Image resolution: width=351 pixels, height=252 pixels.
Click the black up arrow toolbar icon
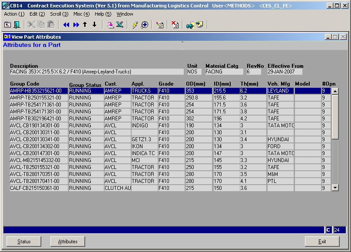point(85,25)
